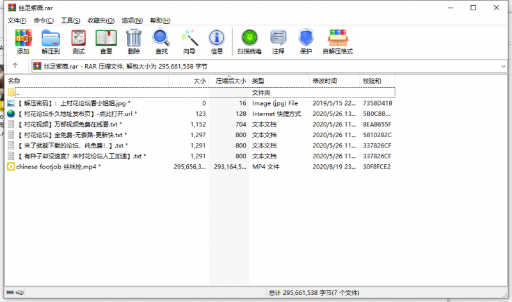Open the 查看 (View) toolbar icon
Viewport: 512px width, 302px height.
click(106, 41)
